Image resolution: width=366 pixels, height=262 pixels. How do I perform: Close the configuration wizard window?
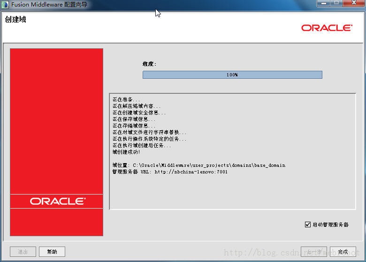pos(354,3)
